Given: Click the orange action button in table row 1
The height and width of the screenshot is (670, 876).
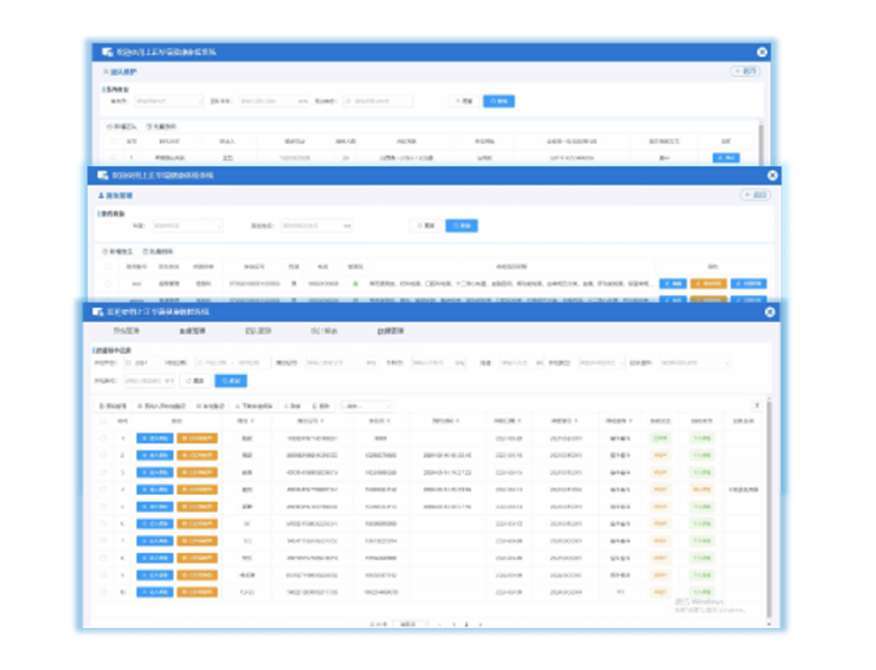Looking at the screenshot, I should [197, 437].
